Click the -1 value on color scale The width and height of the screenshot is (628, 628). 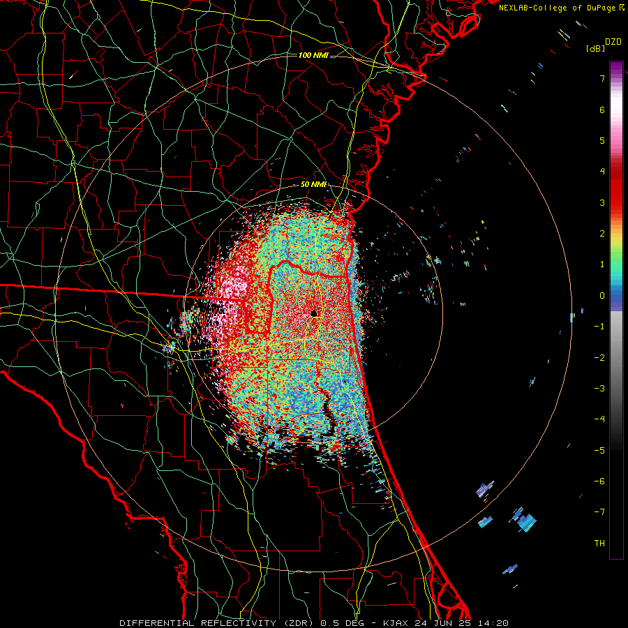(x=599, y=327)
